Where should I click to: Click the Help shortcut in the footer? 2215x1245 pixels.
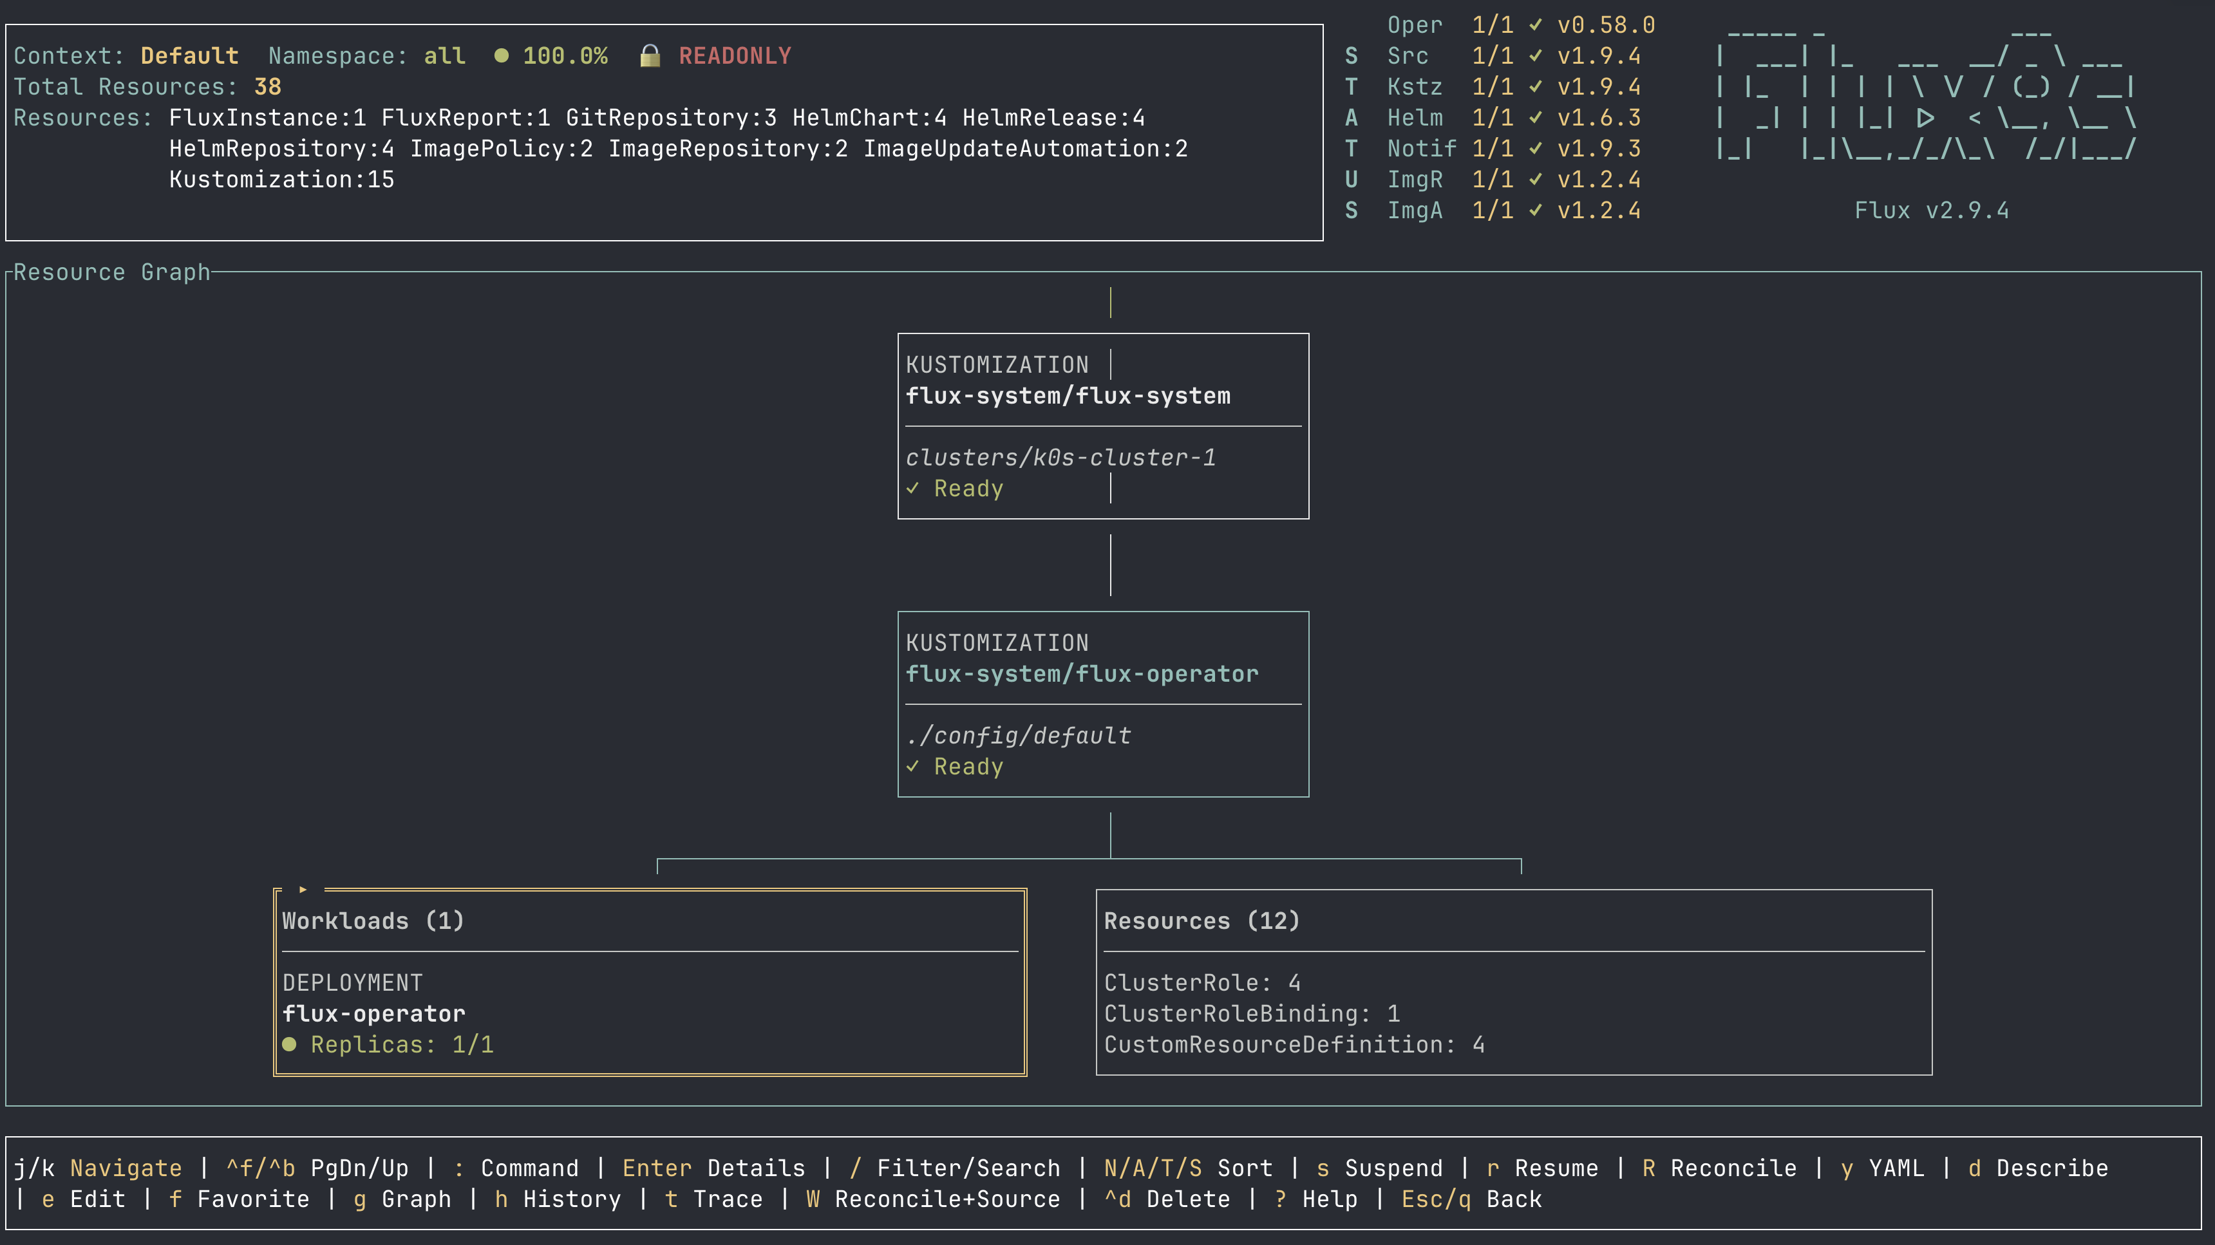1315,1199
